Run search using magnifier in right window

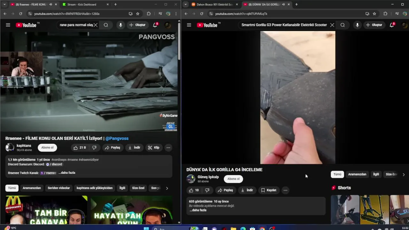pyautogui.click(x=343, y=25)
